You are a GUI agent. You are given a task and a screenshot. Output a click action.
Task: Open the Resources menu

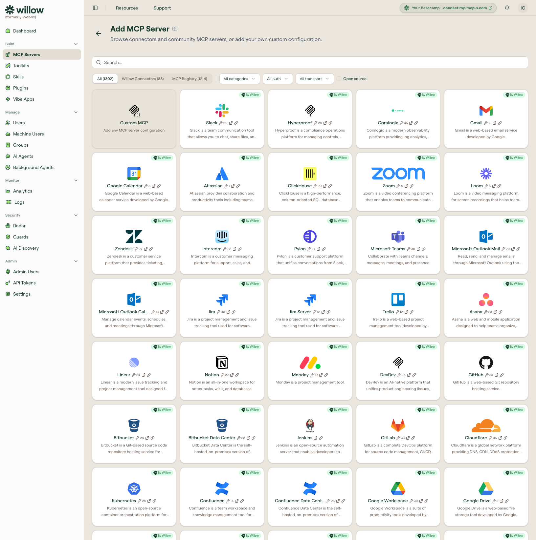tap(127, 8)
